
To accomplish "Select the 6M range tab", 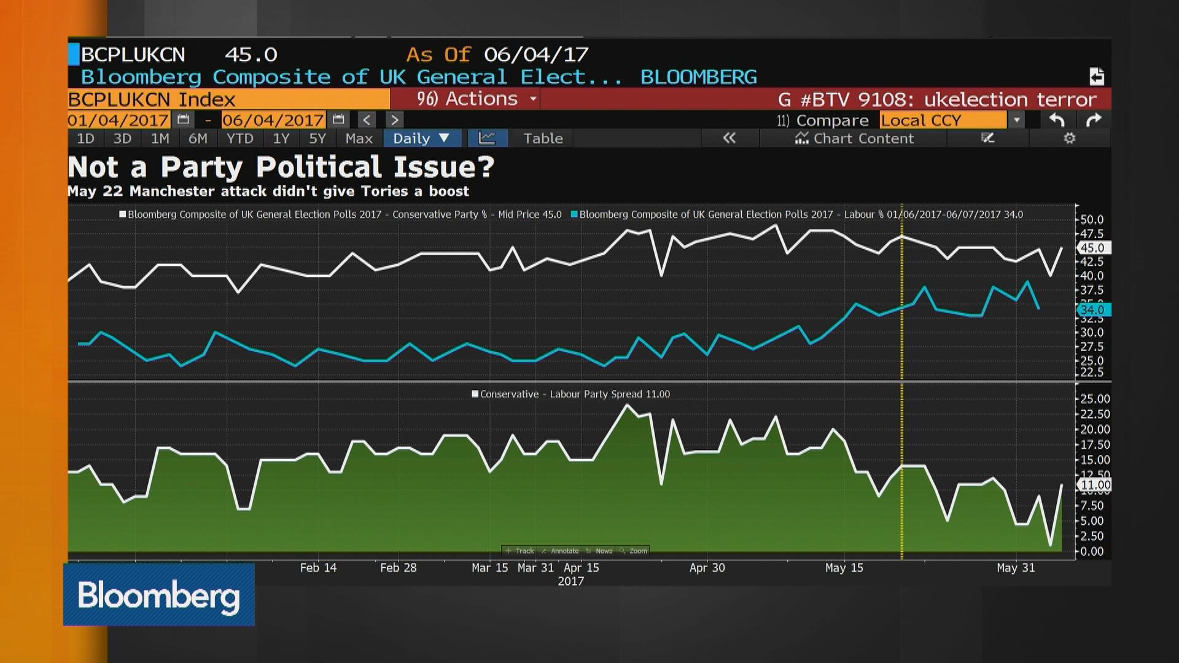I will [x=198, y=138].
